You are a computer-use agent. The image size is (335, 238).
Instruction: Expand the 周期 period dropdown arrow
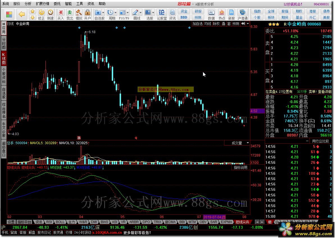tap(116, 12)
